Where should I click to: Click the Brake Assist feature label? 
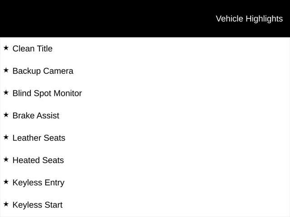[36, 116]
